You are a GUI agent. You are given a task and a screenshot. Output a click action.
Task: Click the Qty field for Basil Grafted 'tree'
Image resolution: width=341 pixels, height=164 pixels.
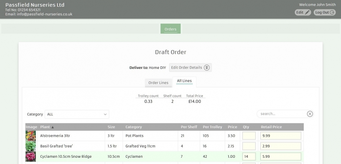tap(249, 146)
